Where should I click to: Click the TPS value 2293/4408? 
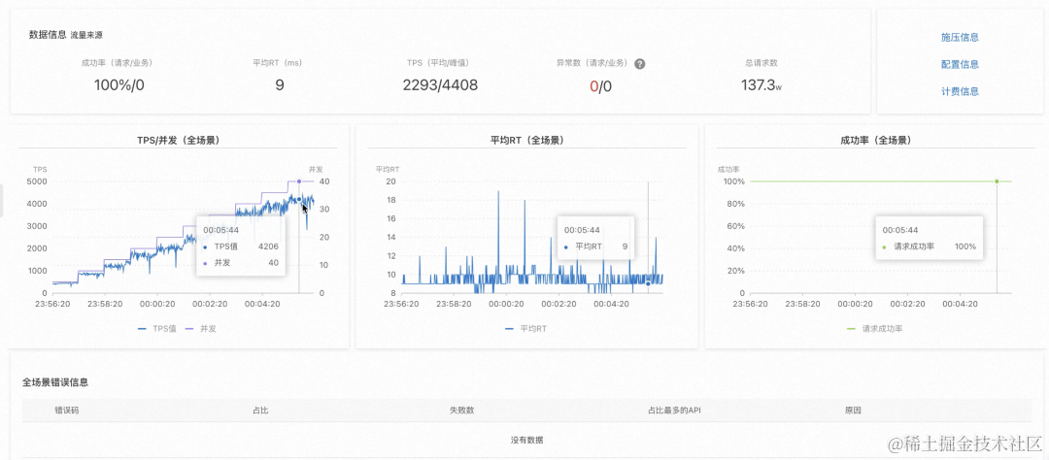coord(440,84)
